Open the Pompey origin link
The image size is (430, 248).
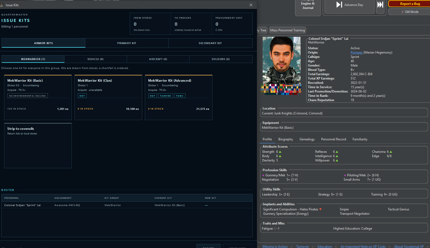pyautogui.click(x=356, y=52)
